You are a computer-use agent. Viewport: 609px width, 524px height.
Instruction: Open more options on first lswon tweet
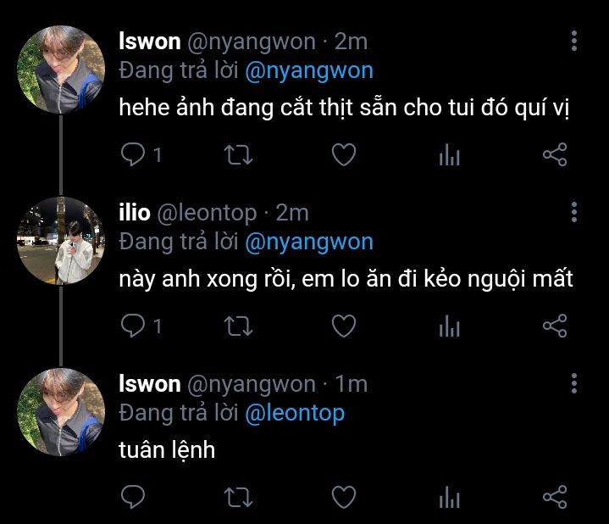574,41
